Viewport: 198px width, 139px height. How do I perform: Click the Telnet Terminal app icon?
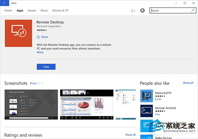(x=147, y=126)
